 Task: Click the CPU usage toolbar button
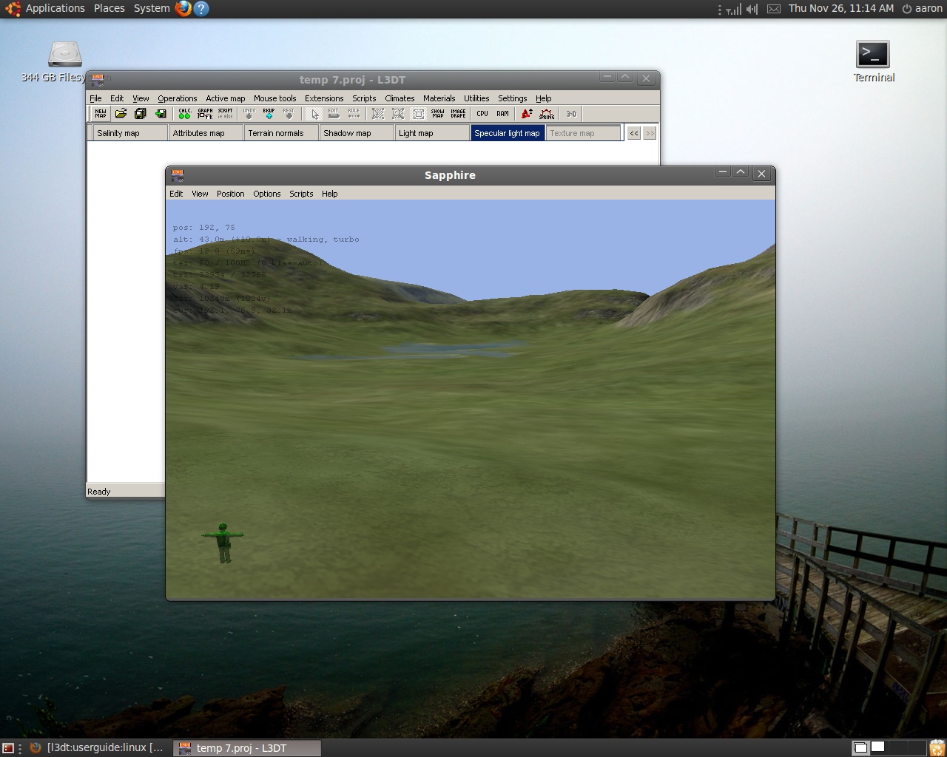482,114
